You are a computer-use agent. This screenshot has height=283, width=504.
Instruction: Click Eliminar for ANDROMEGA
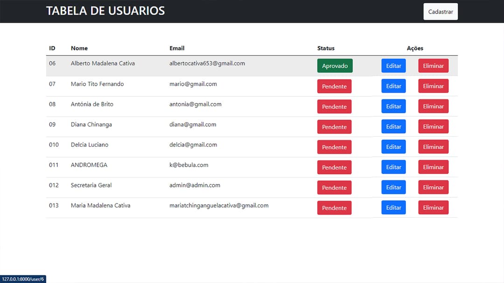point(433,167)
